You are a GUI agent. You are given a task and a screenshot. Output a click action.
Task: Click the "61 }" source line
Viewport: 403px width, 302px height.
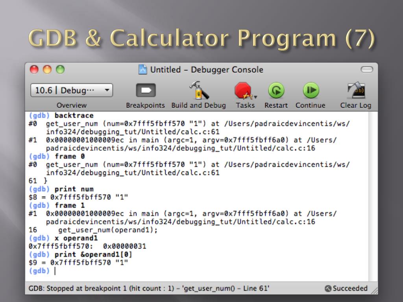(x=38, y=181)
